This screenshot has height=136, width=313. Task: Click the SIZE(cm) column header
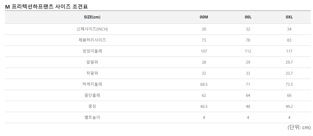92,17
